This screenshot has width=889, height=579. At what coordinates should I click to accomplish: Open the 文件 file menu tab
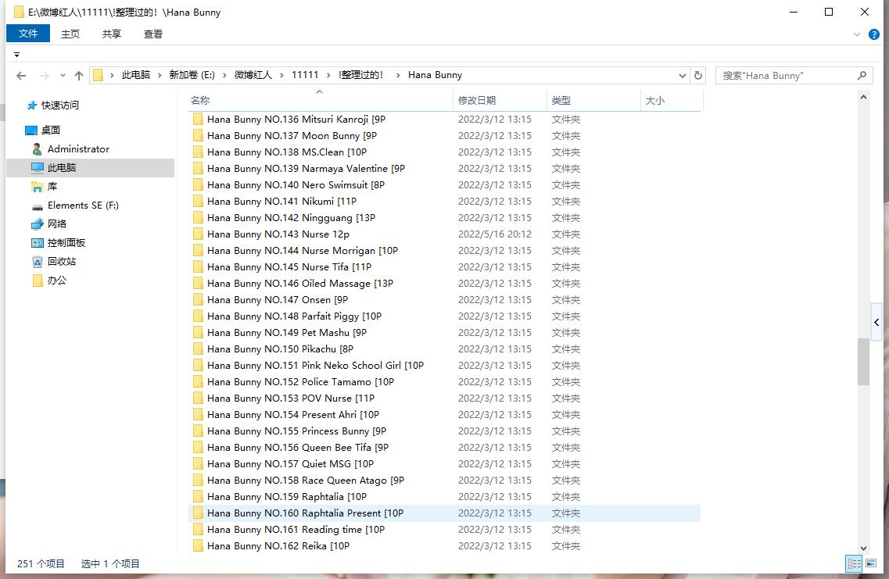click(28, 34)
